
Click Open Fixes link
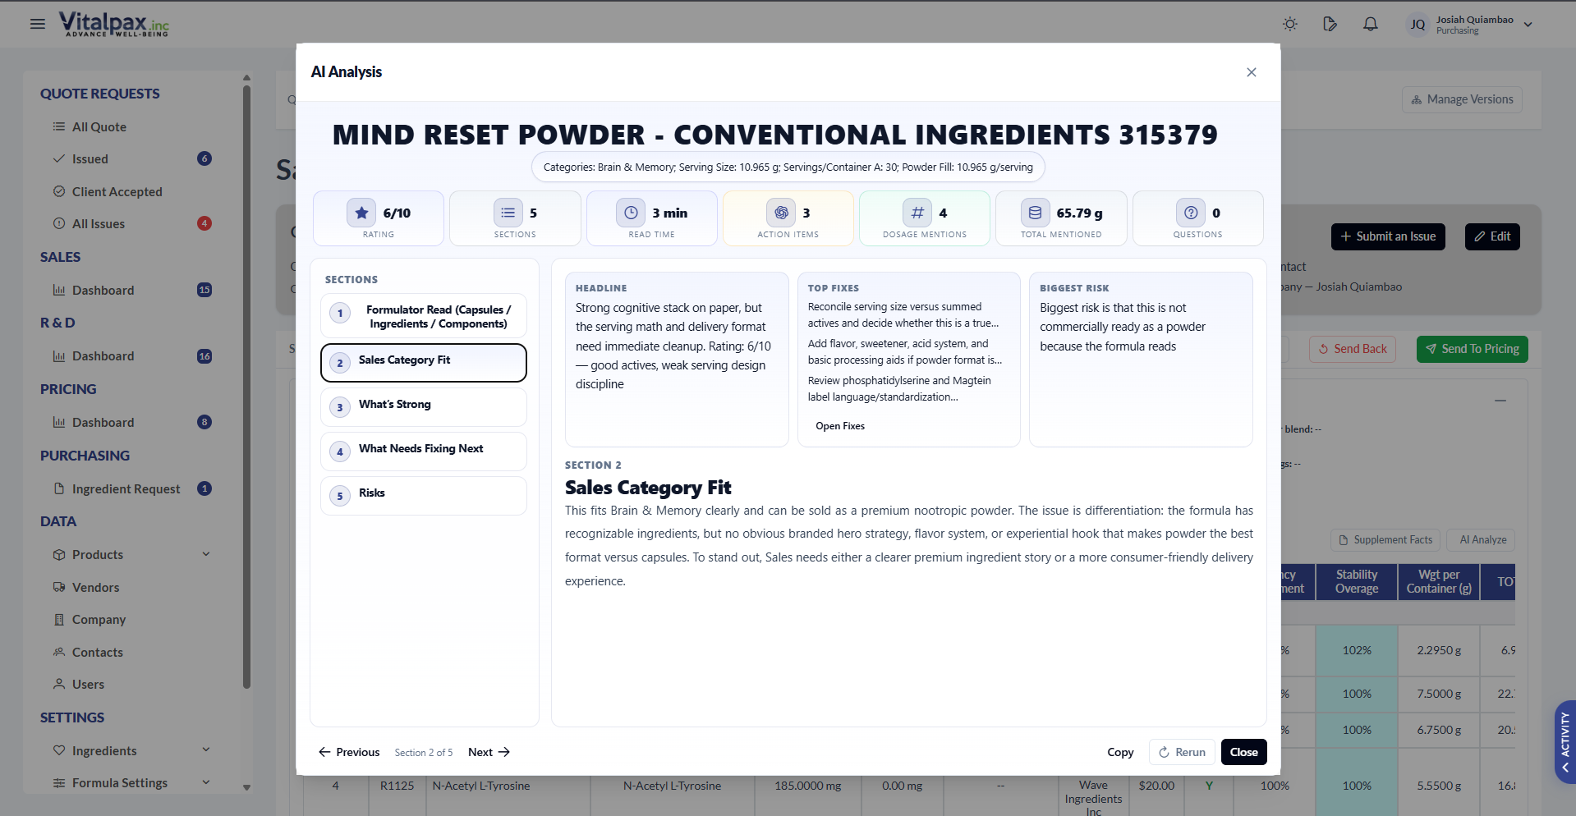pyautogui.click(x=840, y=426)
